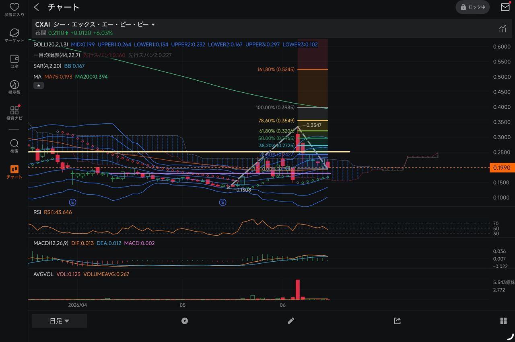Tap the 0.1308 low price label
515x342 pixels.
coord(244,190)
